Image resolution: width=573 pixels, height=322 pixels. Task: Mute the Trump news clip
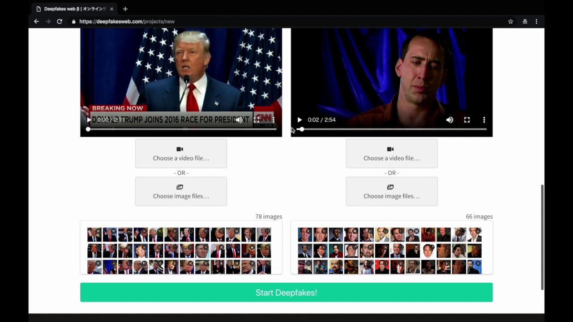[239, 119]
